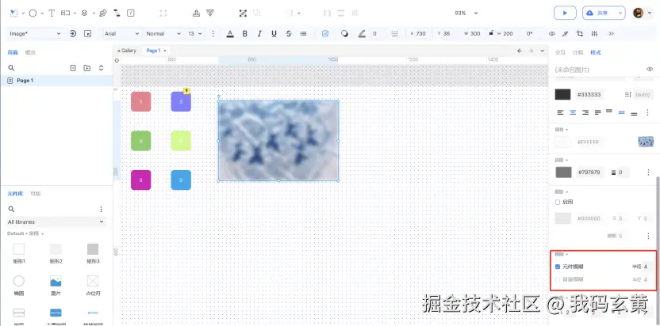Select the Pen drawing tool
Image resolution: width=660 pixels, height=326 pixels.
pos(102,13)
